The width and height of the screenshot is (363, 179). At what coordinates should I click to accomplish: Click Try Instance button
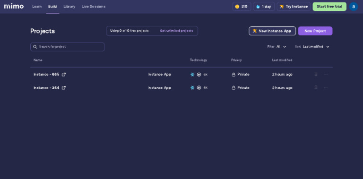(294, 7)
